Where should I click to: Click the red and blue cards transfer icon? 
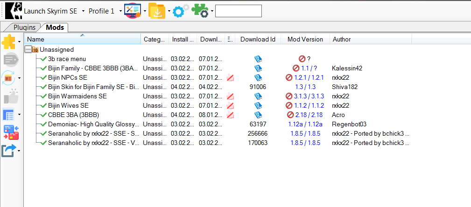pos(10,132)
